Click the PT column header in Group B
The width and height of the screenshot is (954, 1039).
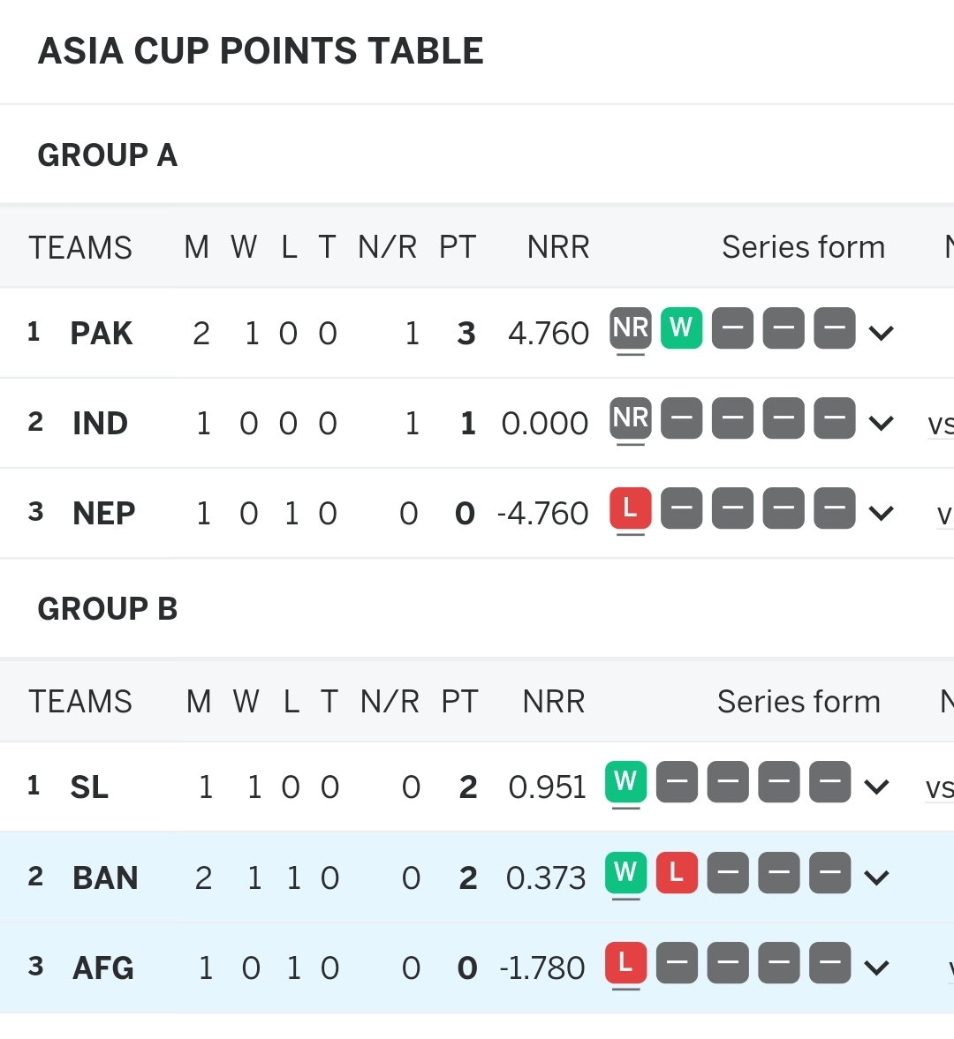[x=459, y=702]
